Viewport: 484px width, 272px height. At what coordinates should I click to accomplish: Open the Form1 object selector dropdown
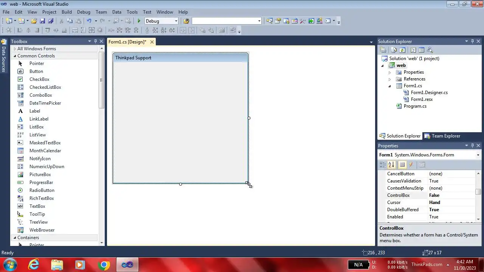point(478,155)
